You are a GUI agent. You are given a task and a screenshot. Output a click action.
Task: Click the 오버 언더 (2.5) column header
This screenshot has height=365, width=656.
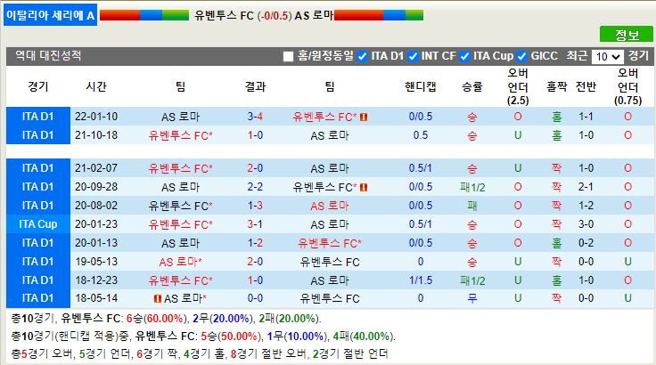(x=518, y=86)
